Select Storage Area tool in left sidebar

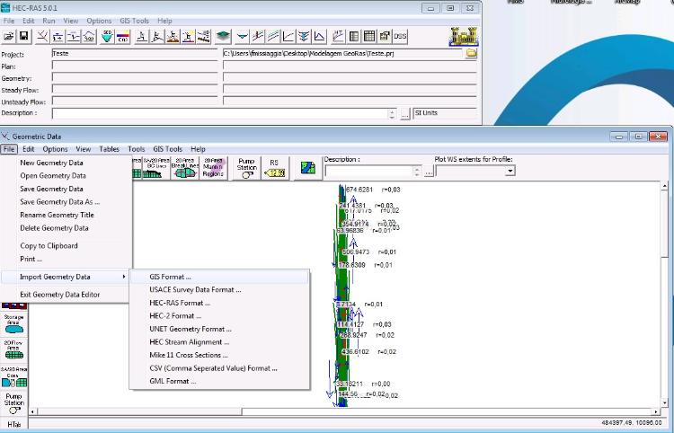pos(14,323)
